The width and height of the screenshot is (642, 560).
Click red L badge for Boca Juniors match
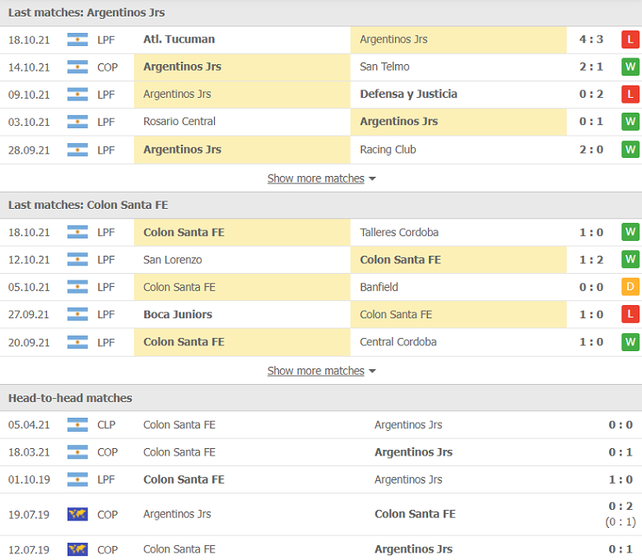tap(630, 315)
